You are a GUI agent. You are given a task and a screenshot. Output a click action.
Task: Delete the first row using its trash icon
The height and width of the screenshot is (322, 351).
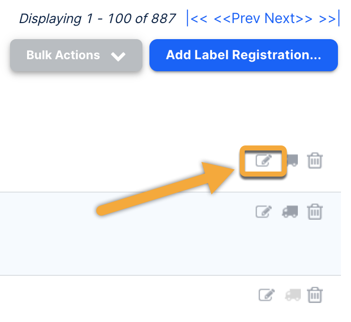coord(315,161)
